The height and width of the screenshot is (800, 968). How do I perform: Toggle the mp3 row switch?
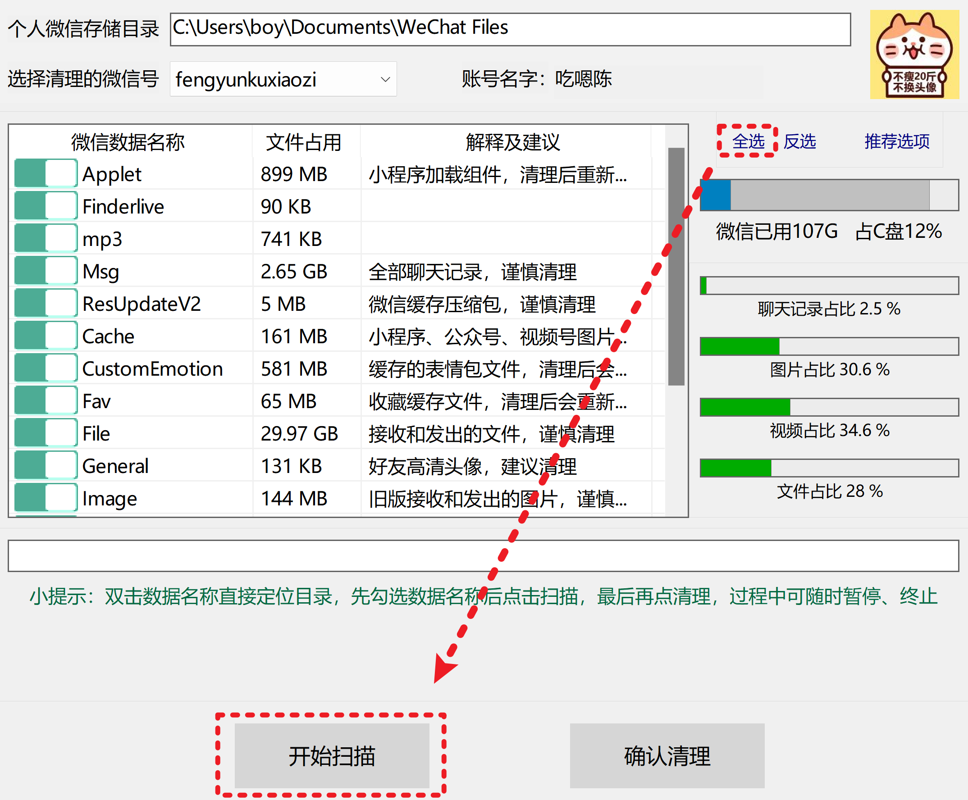46,238
